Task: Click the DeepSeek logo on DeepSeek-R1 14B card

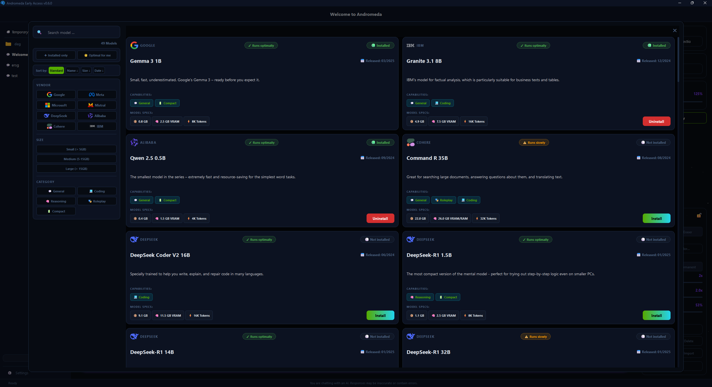Action: pyautogui.click(x=134, y=336)
